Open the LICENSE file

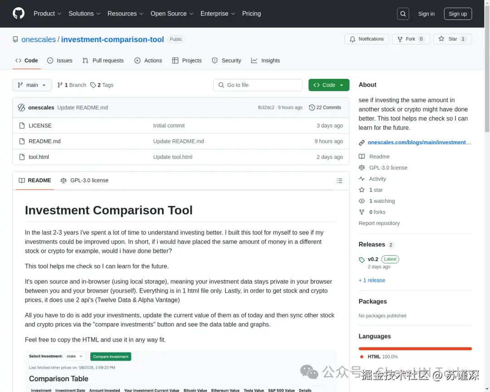coord(40,126)
